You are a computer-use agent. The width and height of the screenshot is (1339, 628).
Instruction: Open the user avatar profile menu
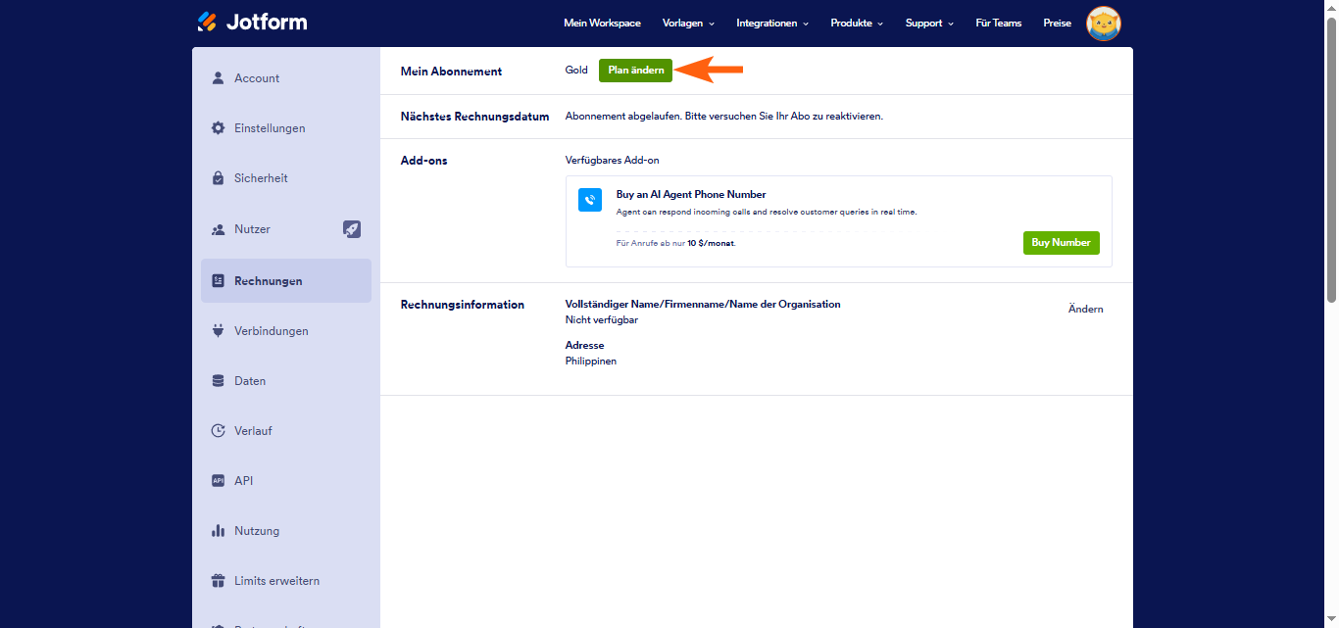1104,24
